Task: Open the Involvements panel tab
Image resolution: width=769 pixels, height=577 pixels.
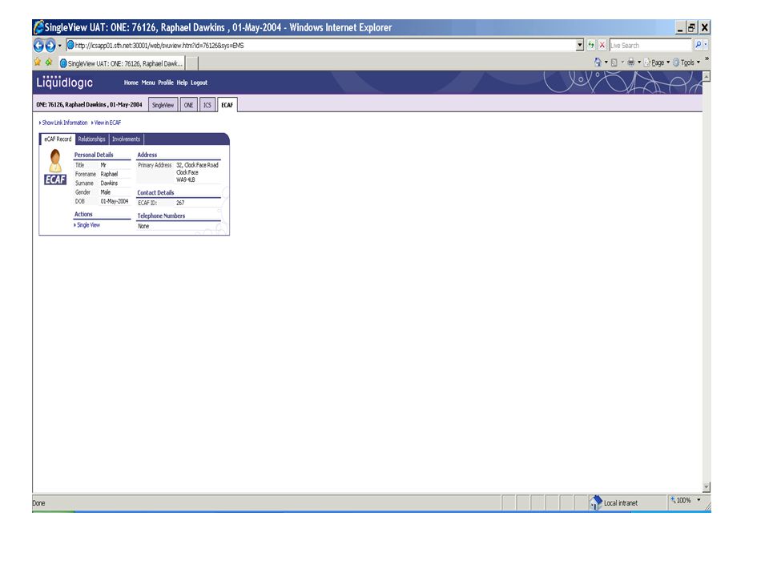Action: click(126, 139)
